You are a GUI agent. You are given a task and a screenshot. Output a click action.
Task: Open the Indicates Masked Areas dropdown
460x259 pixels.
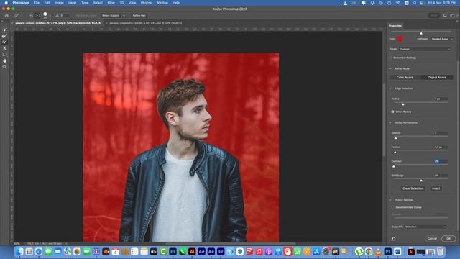coord(441,39)
